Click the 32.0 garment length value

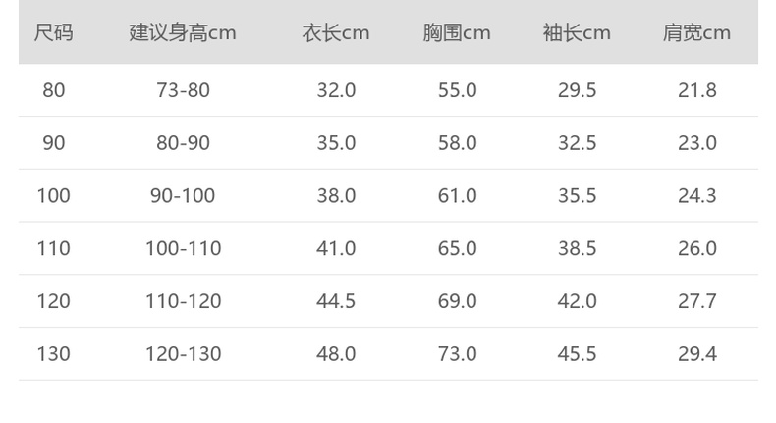point(336,90)
